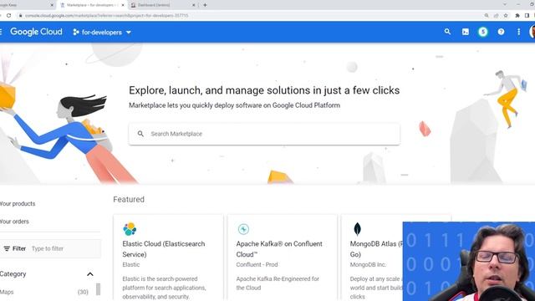Screen dimensions: 535x301
Task: Open the browser extensions puzzle icon
Action: click(x=517, y=16)
